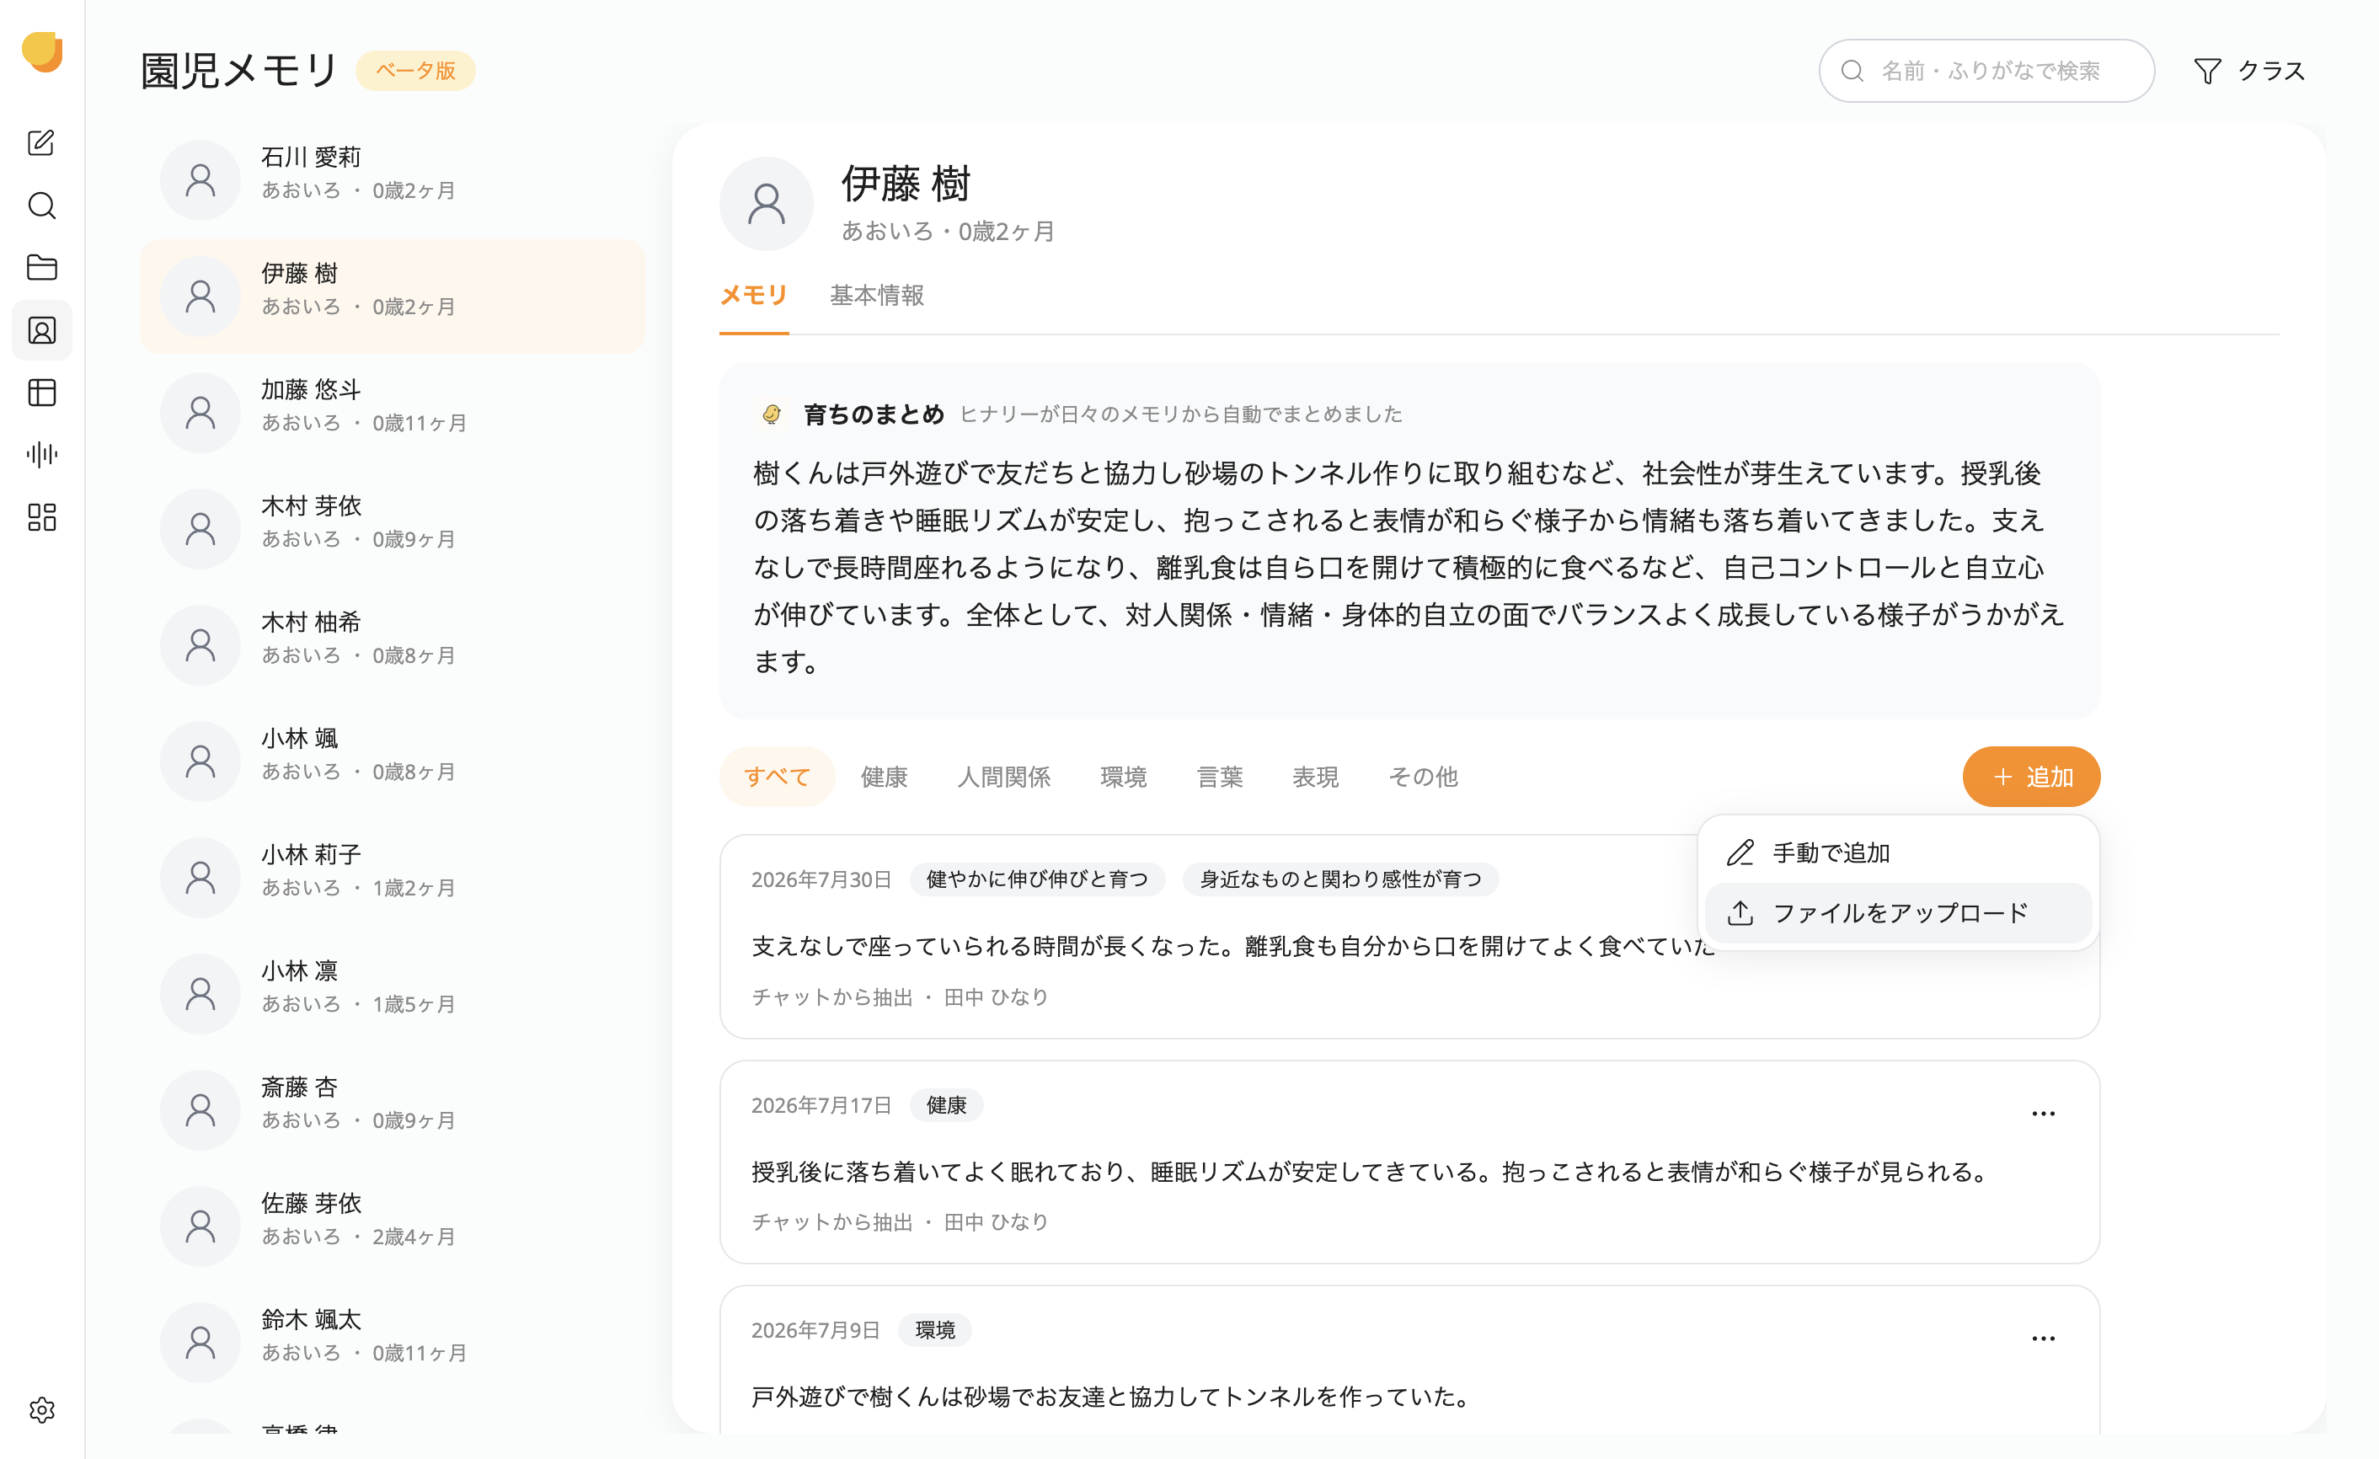Screen dimensions: 2379x1459
Task: Switch to the メモリ tab
Action: point(753,296)
